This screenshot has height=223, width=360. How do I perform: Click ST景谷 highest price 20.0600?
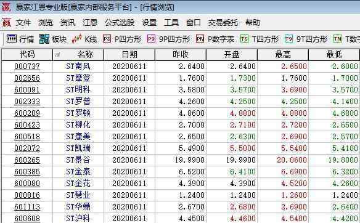(292, 160)
